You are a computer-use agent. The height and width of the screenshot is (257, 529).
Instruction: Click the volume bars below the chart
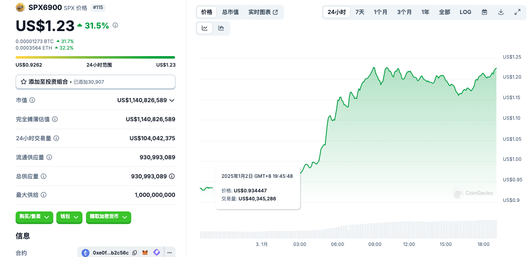tap(348, 230)
